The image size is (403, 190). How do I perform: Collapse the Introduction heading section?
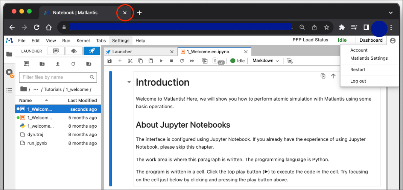pos(129,82)
